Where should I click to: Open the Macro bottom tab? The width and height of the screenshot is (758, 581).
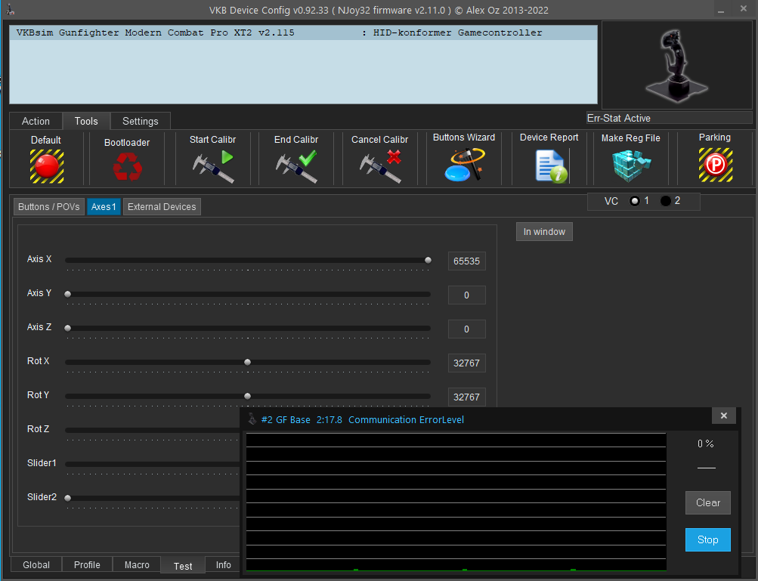[x=137, y=565]
